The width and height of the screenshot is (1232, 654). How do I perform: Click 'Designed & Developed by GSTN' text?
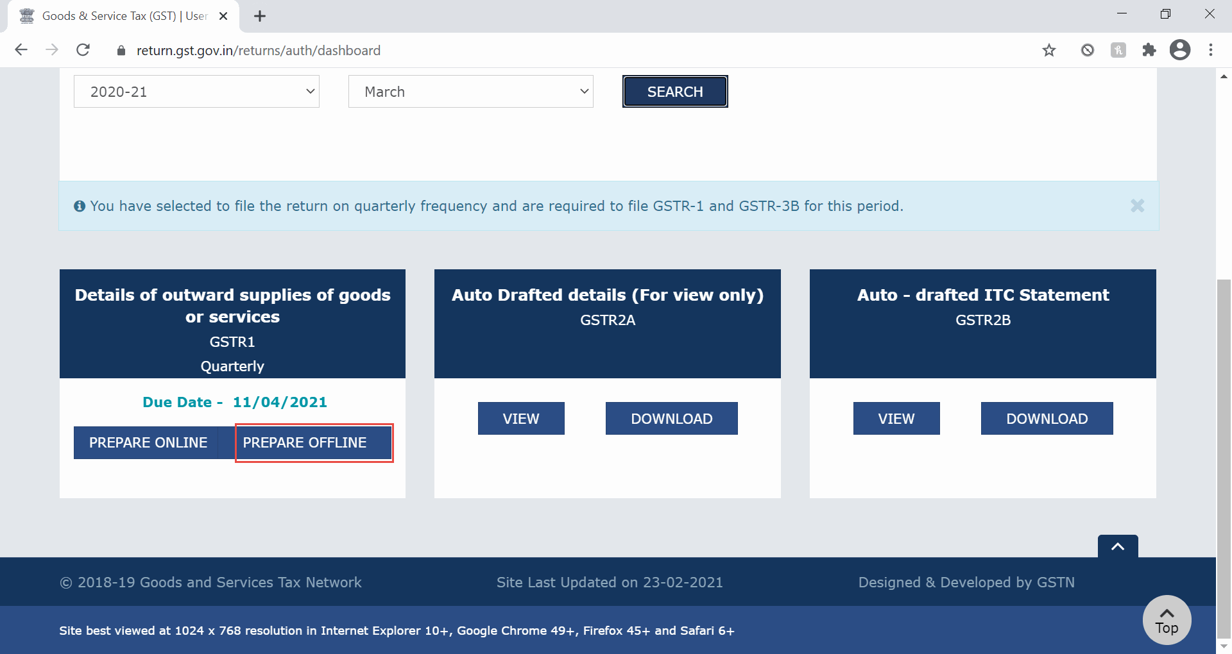tap(966, 582)
